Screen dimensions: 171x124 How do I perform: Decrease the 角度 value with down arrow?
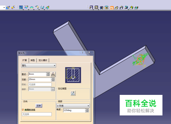87,111
